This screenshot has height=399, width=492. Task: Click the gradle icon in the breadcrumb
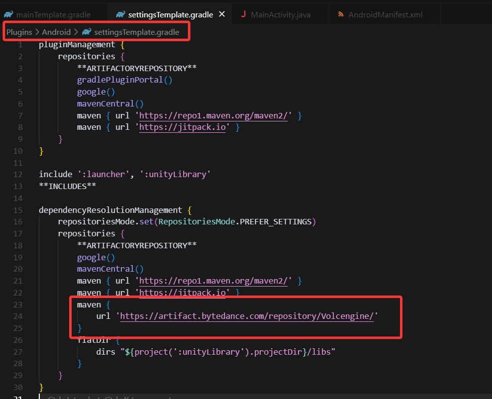(x=87, y=32)
